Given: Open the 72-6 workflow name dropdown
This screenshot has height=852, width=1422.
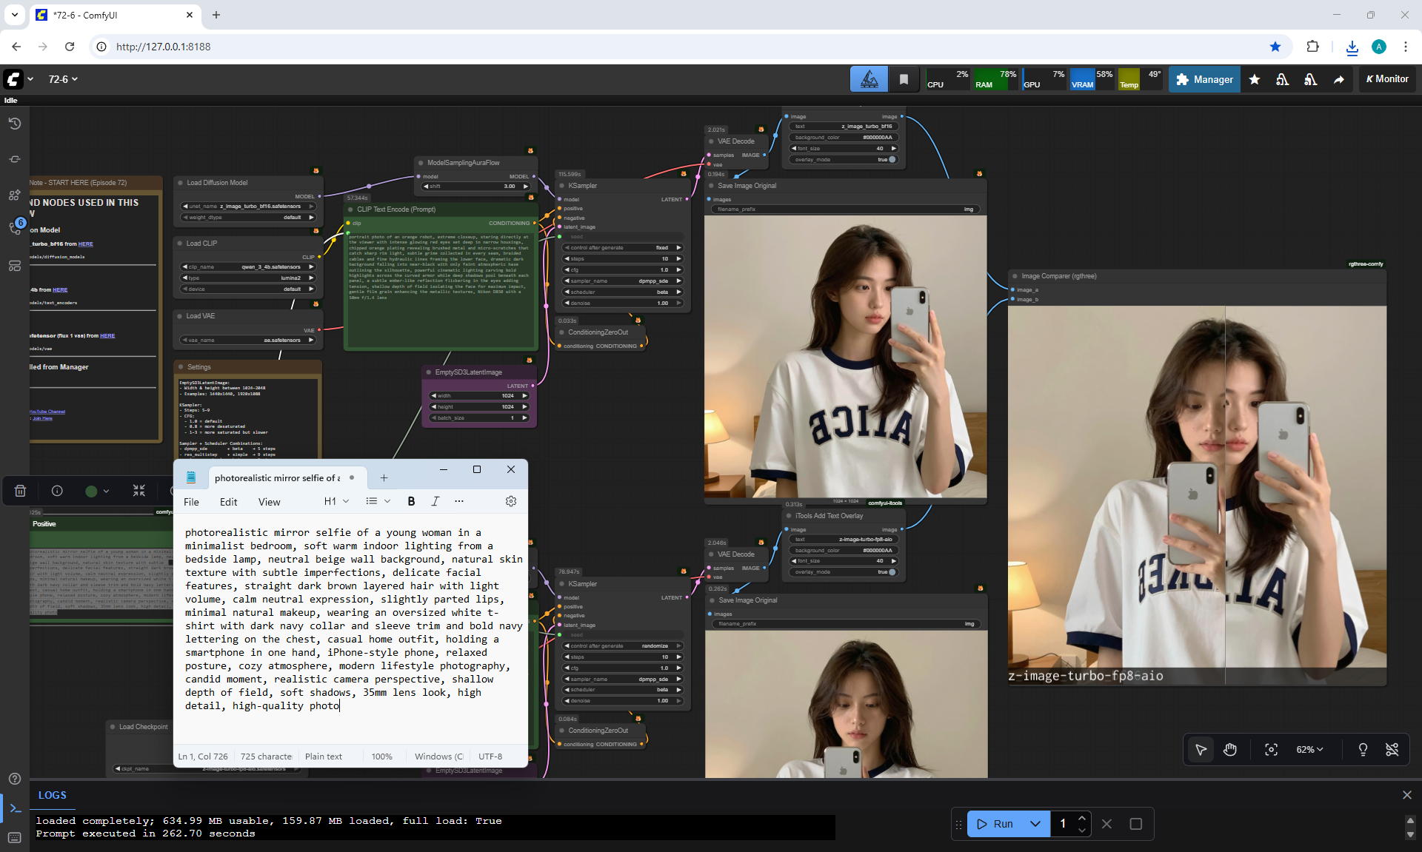Looking at the screenshot, I should [x=63, y=79].
